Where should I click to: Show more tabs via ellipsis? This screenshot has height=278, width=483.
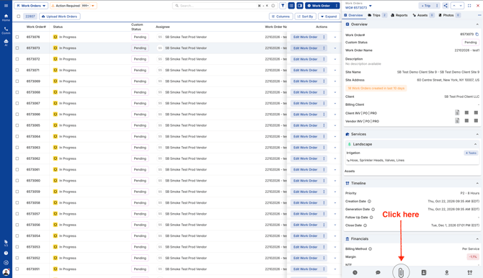(x=479, y=15)
